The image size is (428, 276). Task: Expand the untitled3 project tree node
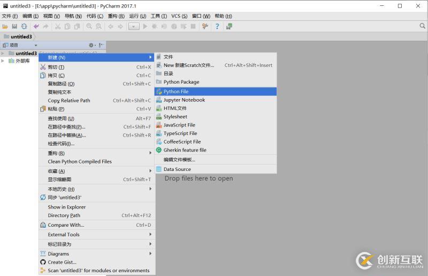pos(3,54)
